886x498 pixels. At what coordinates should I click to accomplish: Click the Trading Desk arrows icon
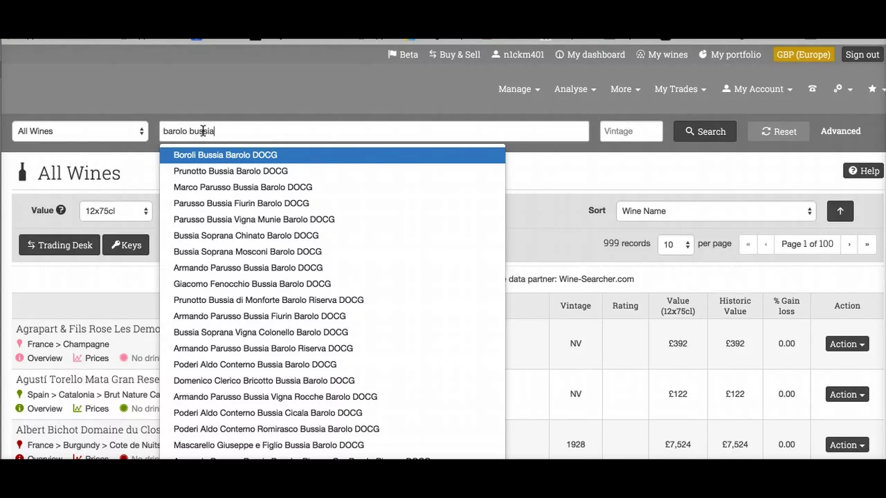click(31, 245)
